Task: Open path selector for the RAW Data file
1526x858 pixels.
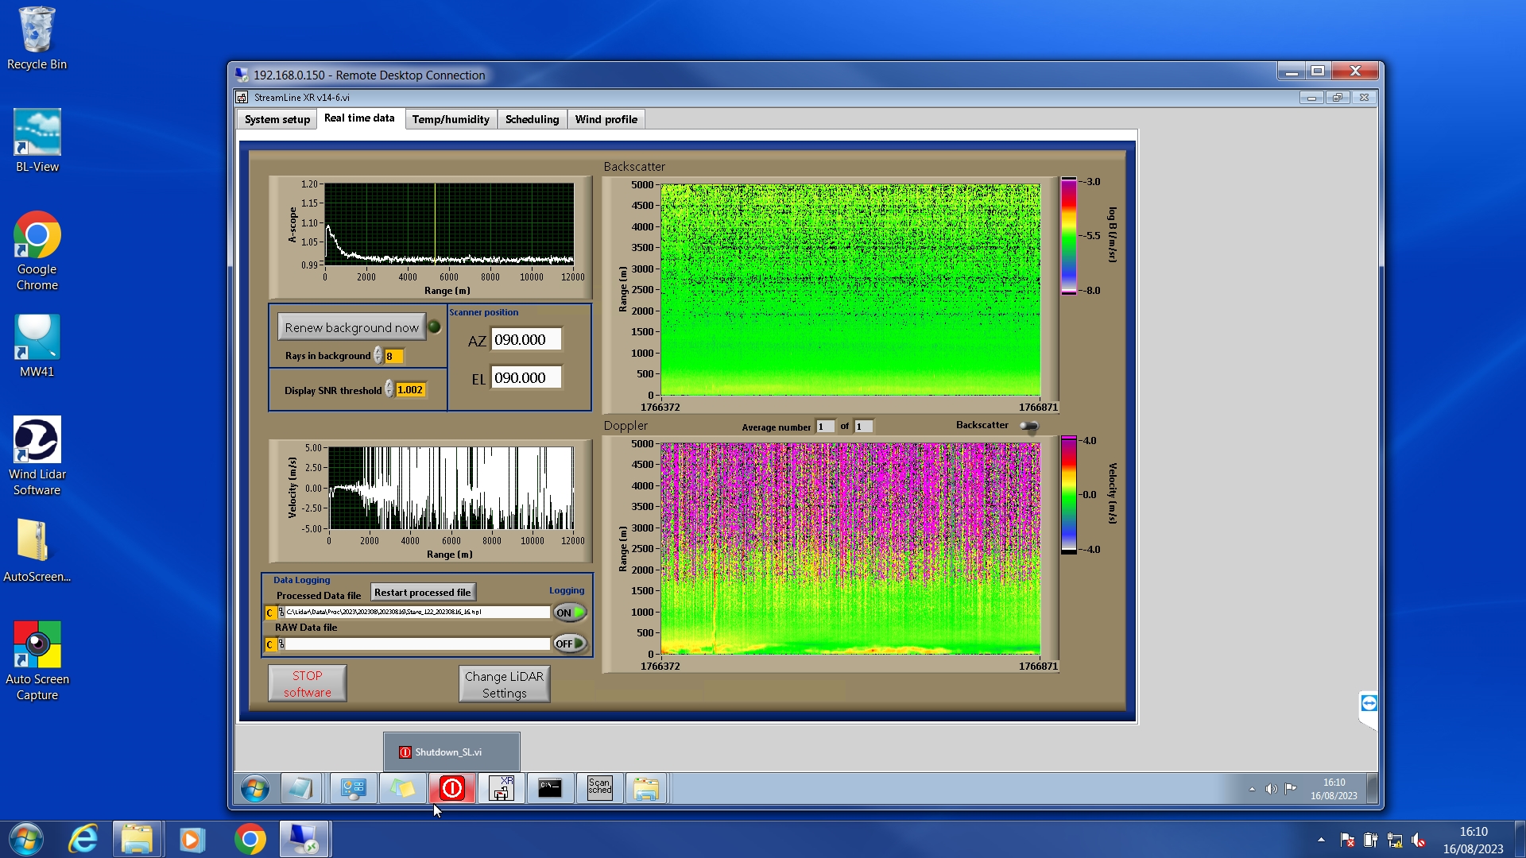Action: [281, 644]
